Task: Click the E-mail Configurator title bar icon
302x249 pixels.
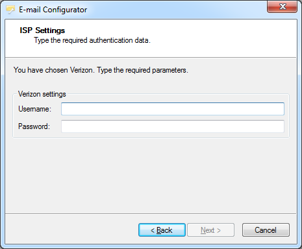Action: [10, 10]
